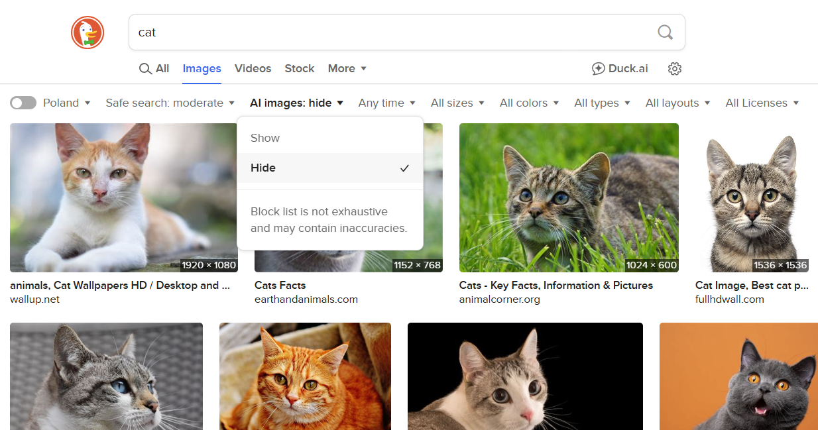Image resolution: width=818 pixels, height=430 pixels.
Task: Open the 1536 × 1536 kitten image
Action: 752,197
